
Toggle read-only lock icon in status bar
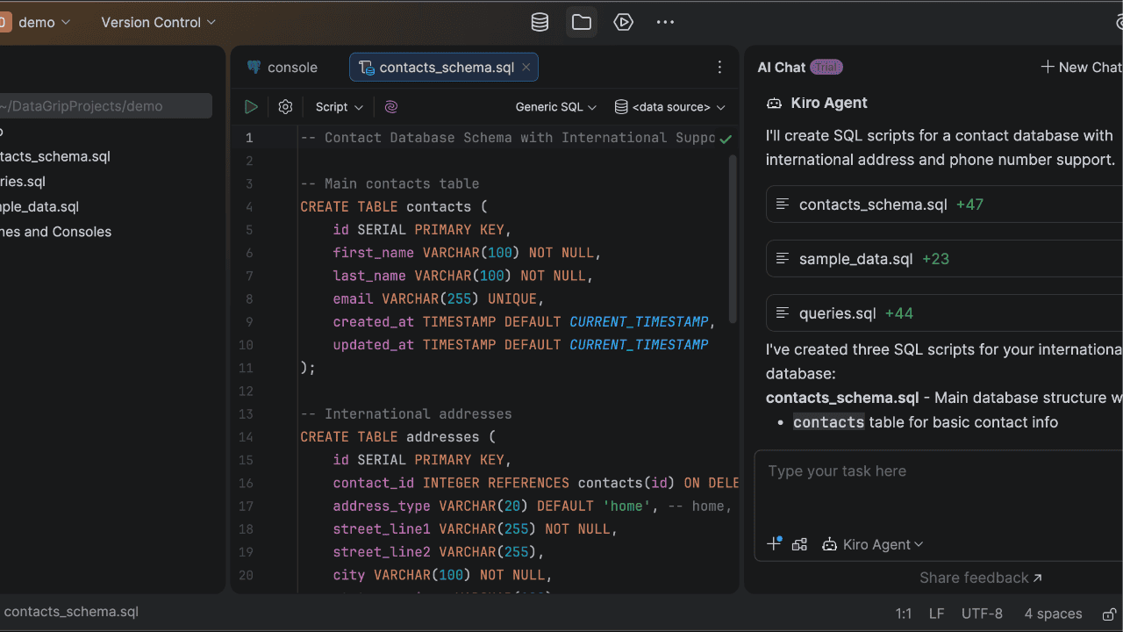click(x=1110, y=614)
